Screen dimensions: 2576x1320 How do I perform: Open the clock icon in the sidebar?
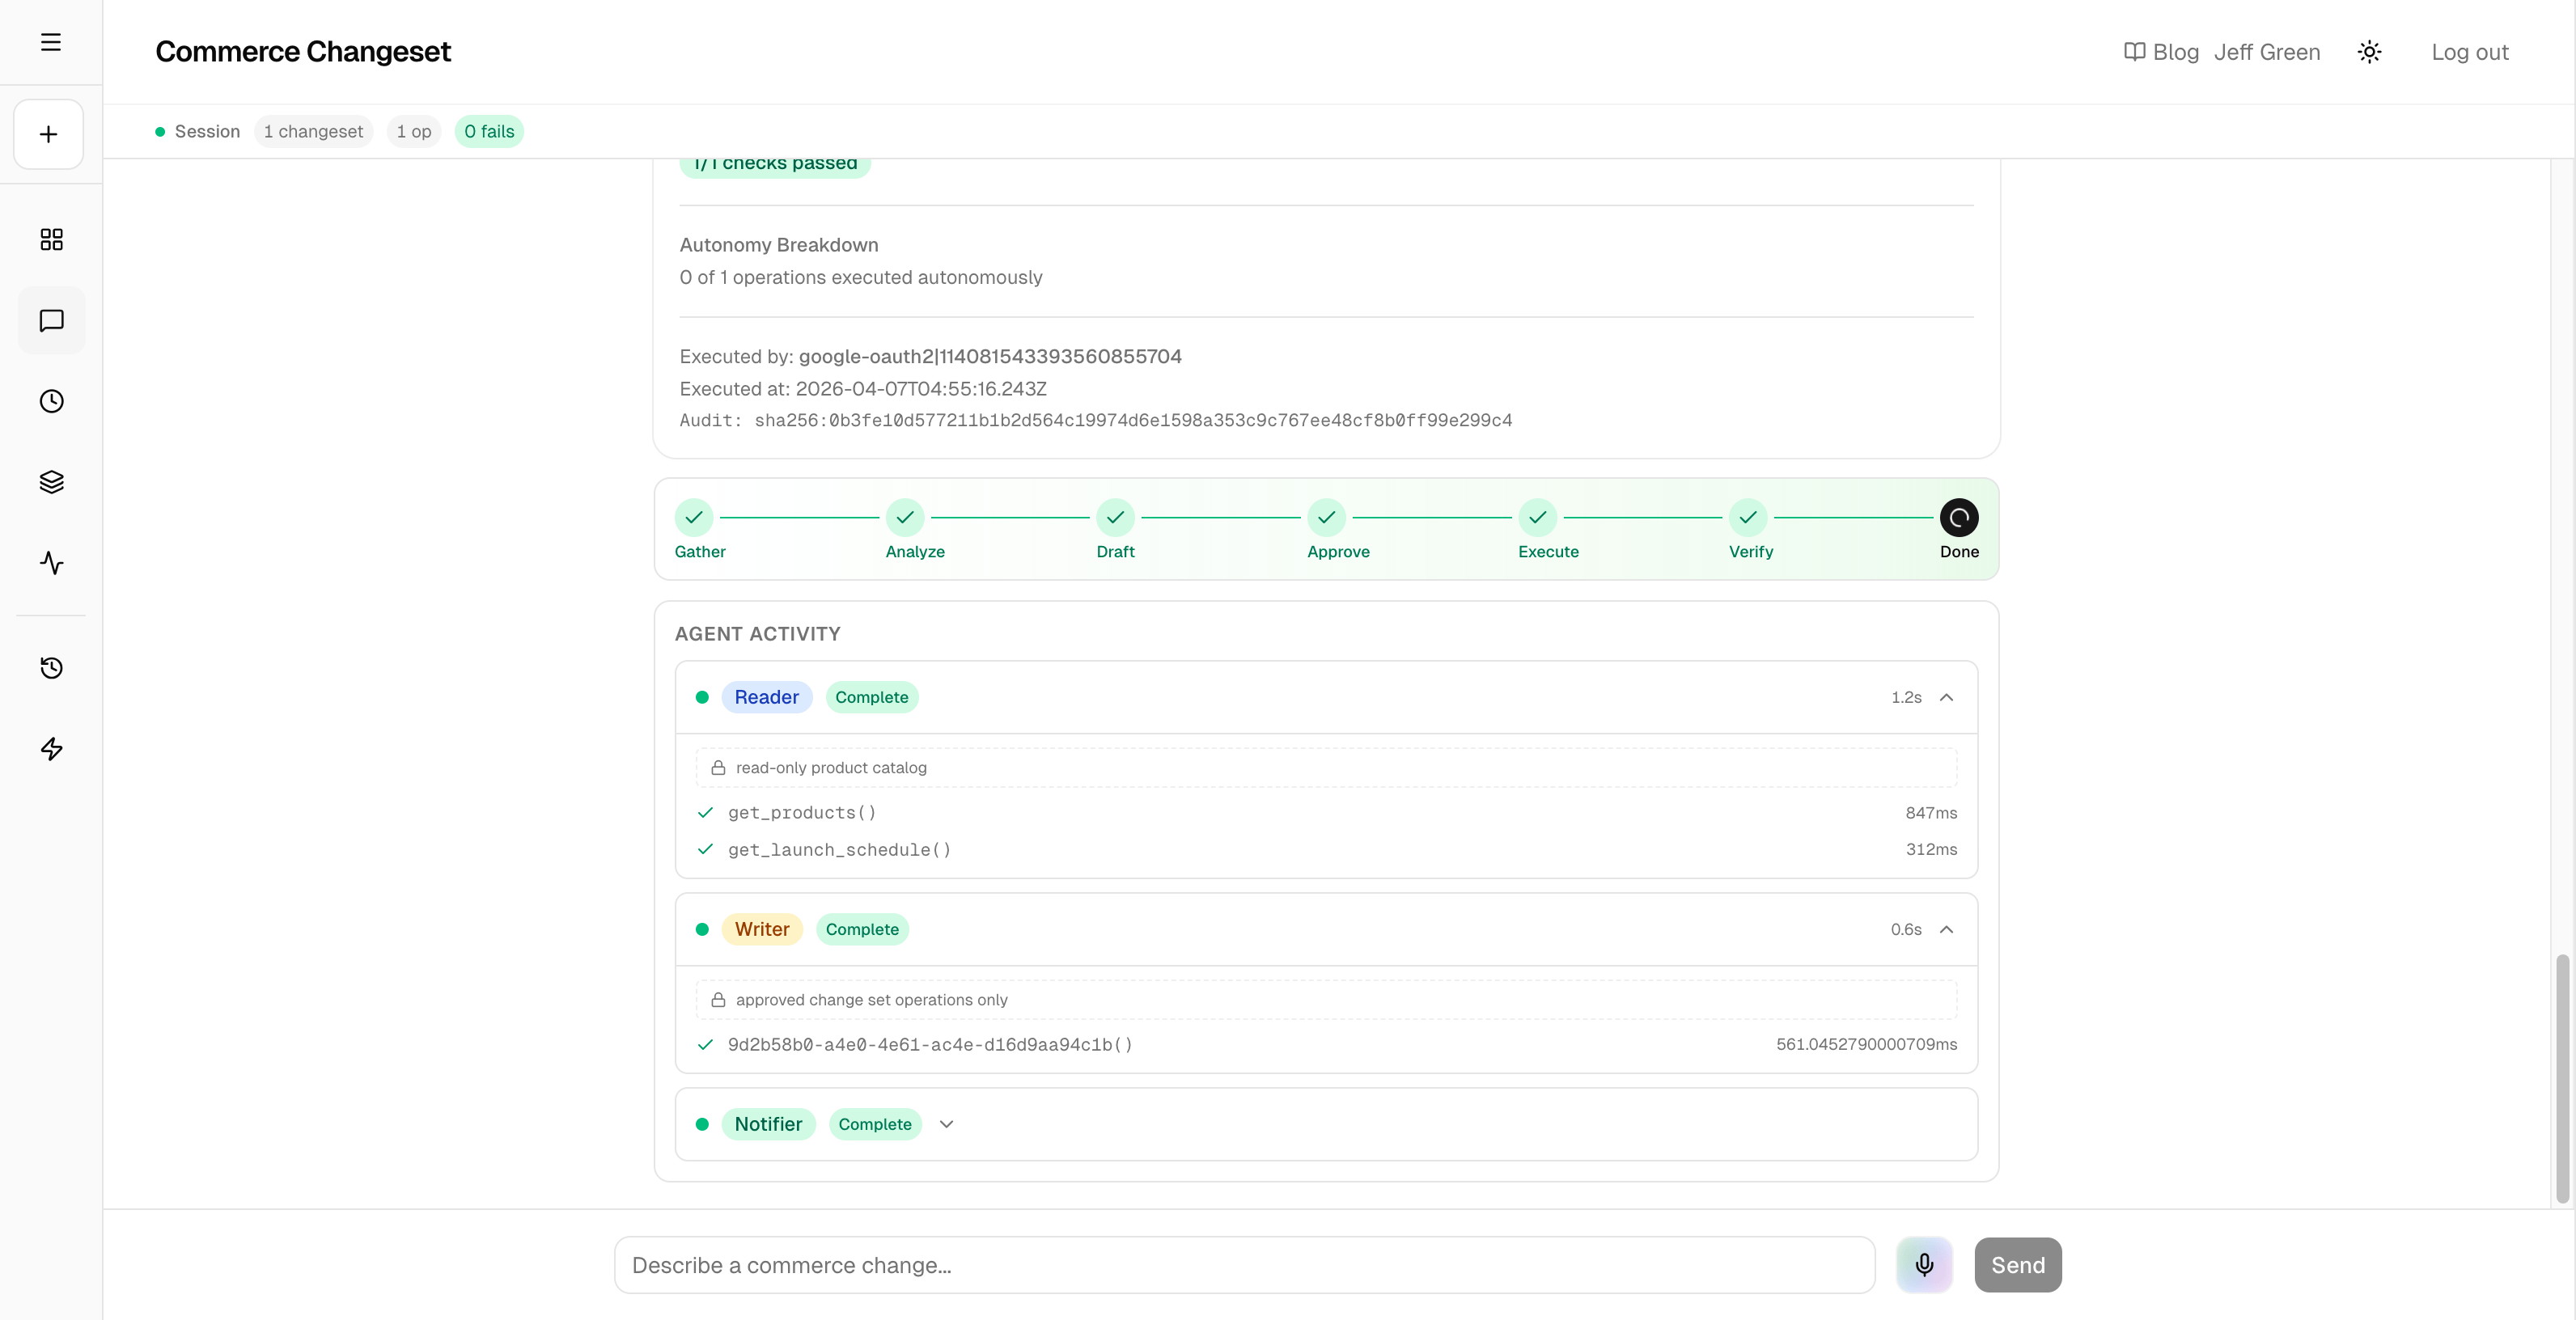click(x=51, y=401)
